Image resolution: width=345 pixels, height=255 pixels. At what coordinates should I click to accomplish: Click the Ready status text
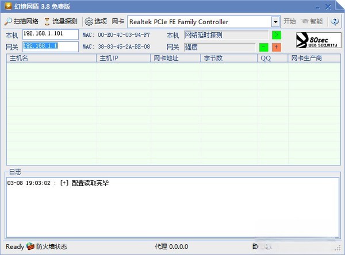[15, 246]
